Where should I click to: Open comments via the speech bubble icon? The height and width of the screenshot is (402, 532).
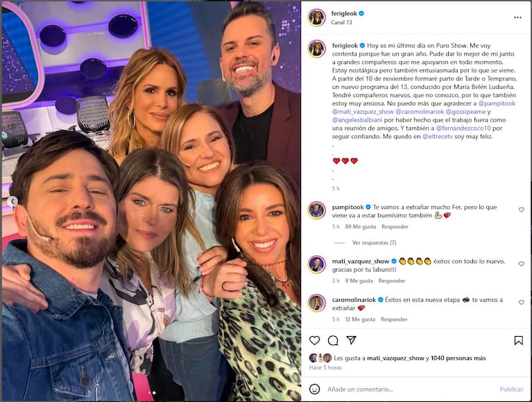[333, 340]
